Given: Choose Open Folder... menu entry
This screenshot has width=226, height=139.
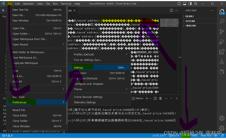Looking at the screenshot, I should 37,34.
